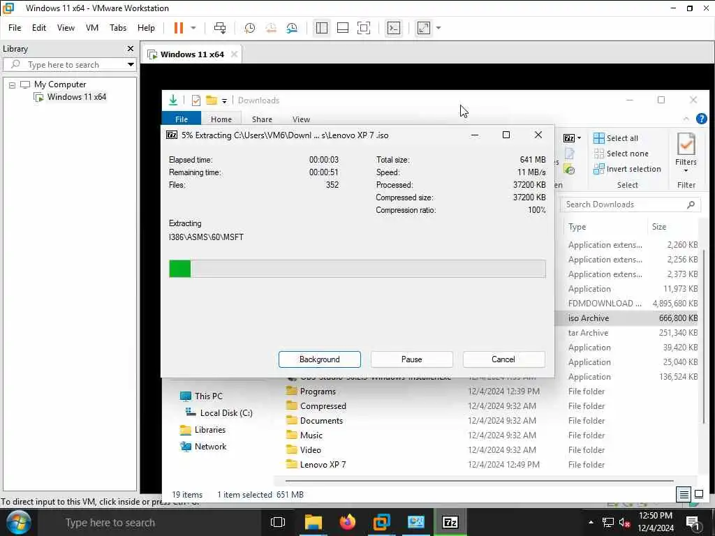Collapse the Explorer ribbon with the chevron
The height and width of the screenshot is (536, 715).
point(686,119)
